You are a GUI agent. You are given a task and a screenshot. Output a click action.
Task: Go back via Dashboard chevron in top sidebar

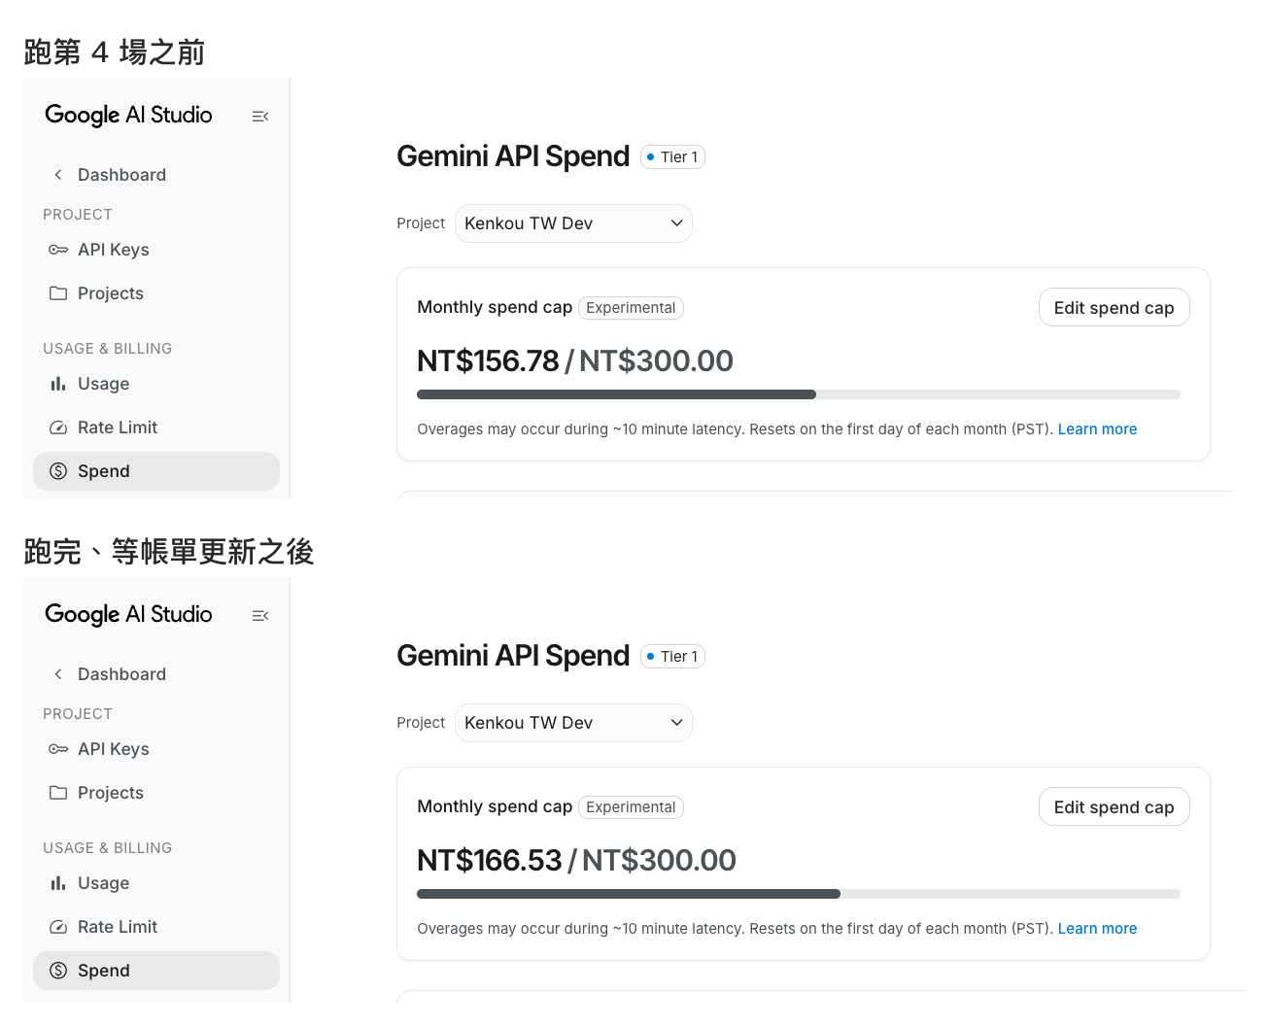tap(58, 175)
